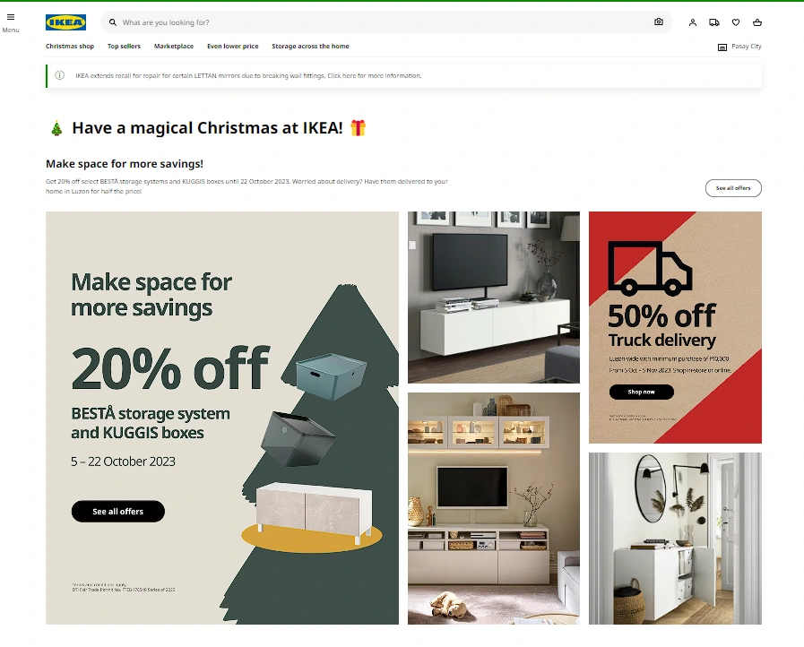
Task: Click the store icon beside Pasay City
Action: tap(722, 47)
